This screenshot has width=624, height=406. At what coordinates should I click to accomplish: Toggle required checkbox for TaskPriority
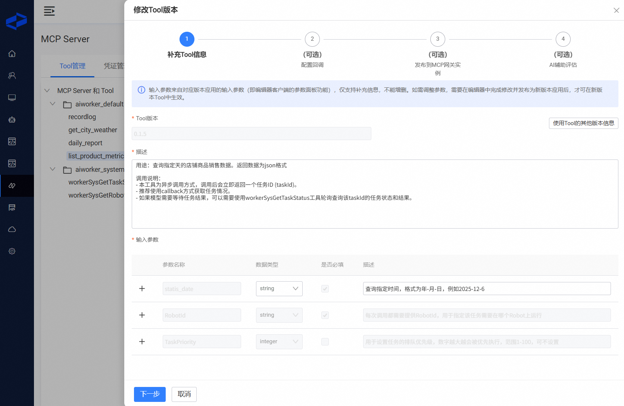(x=325, y=342)
